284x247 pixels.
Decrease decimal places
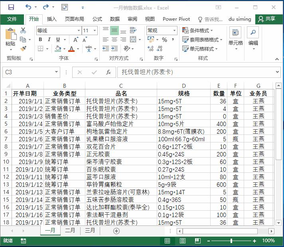(x=160, y=49)
